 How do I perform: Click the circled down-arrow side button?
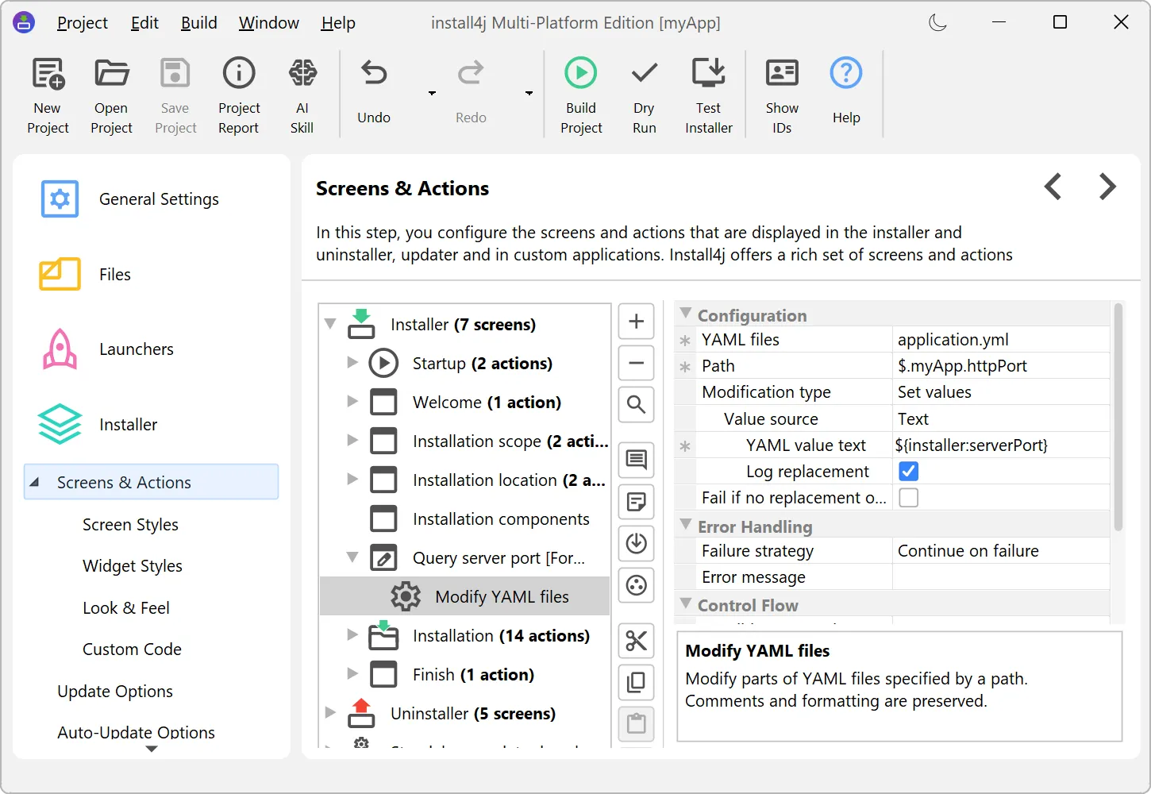click(x=636, y=543)
